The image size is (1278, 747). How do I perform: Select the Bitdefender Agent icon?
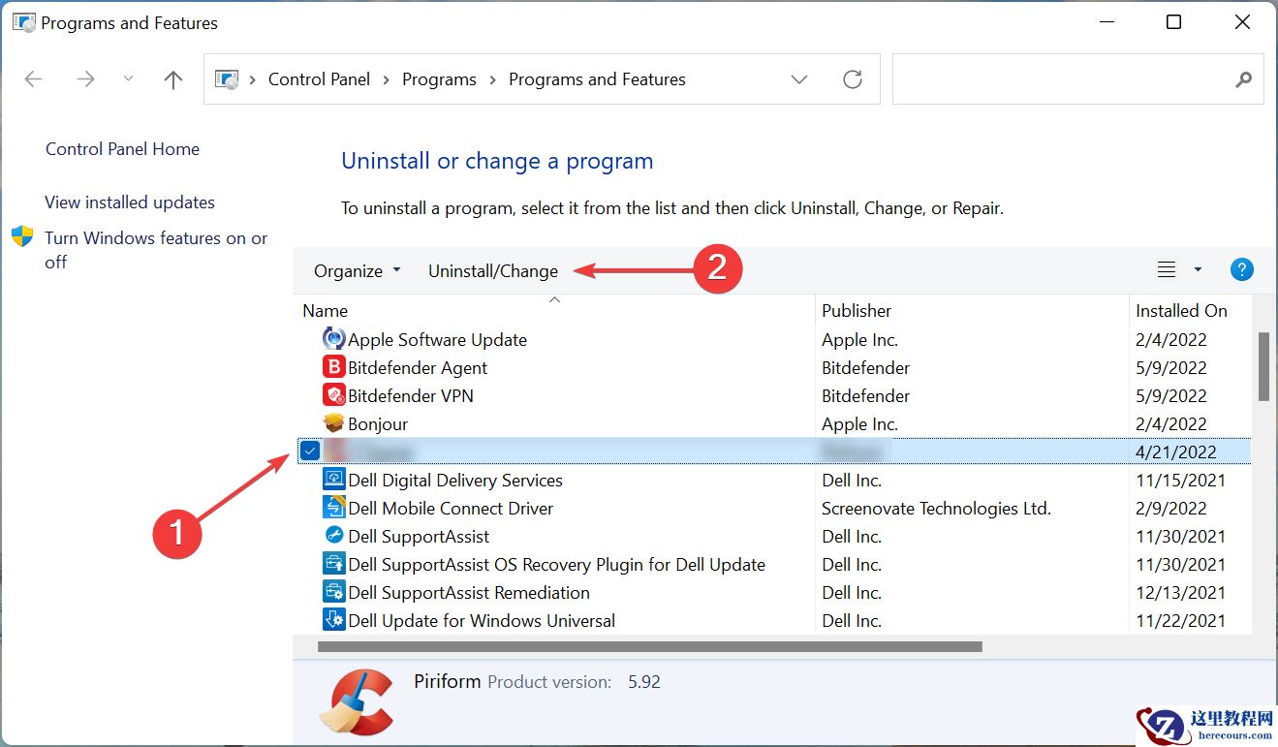[x=333, y=367]
